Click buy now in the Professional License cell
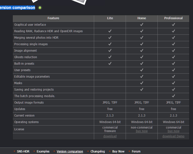193x154 pixels. pos(173,131)
